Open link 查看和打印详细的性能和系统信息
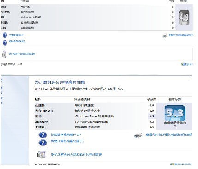 pyautogui.click(x=169, y=135)
